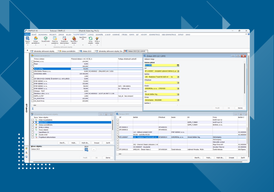Expand the dropdown arrow under Specifikace CN

tap(83, 45)
